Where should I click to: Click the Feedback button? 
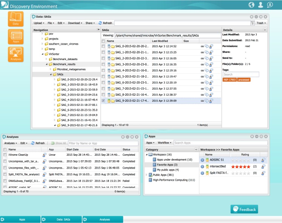(244, 209)
